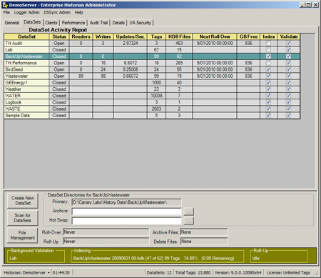This screenshot has height=278, width=321.
Task: Click the Scan for DataSets button
Action: (x=23, y=218)
